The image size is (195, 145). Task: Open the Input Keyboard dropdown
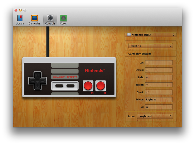[x=155, y=116]
